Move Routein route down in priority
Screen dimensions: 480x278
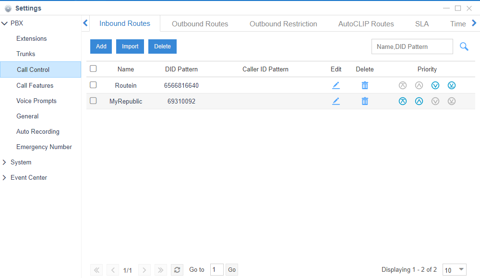(x=435, y=85)
